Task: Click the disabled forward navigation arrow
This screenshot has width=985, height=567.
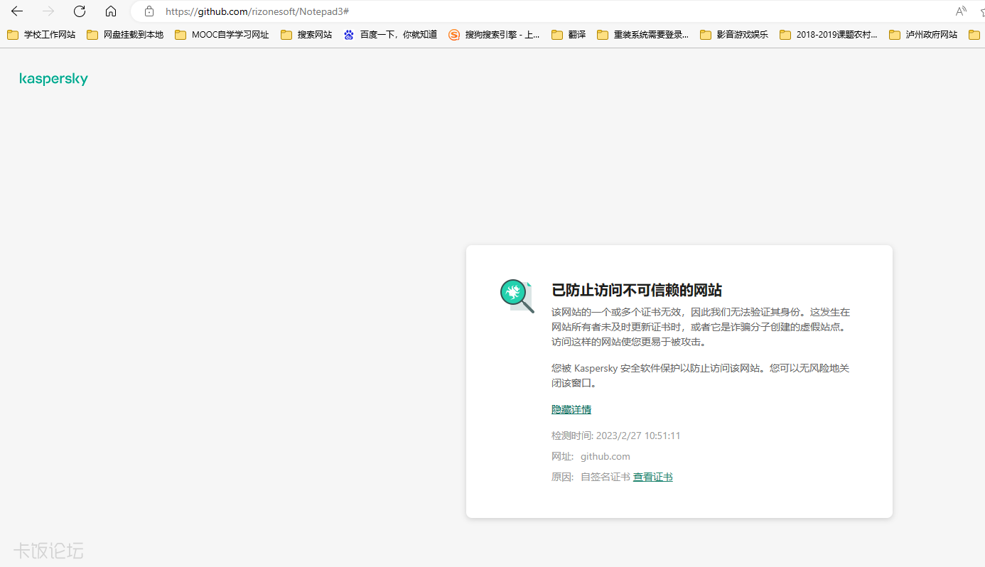Action: pos(48,11)
